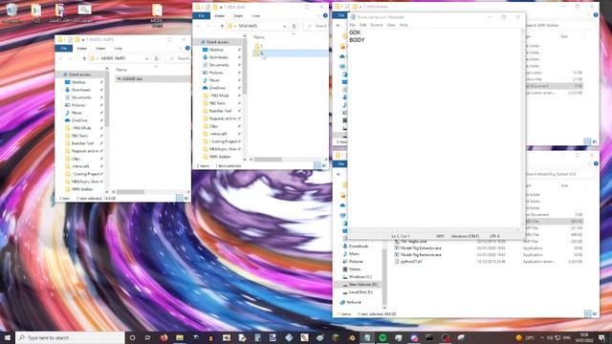Image resolution: width=612 pixels, height=344 pixels.
Task: Open address dropdown in NEW AMG window
Action: 285,26
